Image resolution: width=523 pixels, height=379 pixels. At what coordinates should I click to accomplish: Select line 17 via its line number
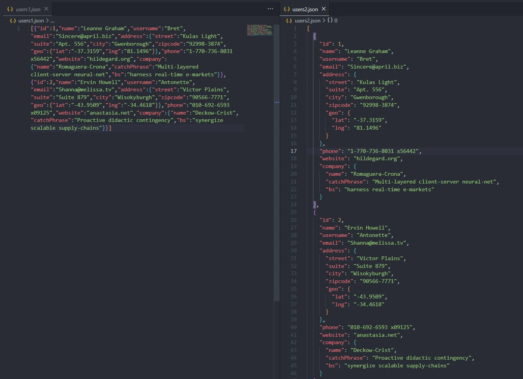294,151
